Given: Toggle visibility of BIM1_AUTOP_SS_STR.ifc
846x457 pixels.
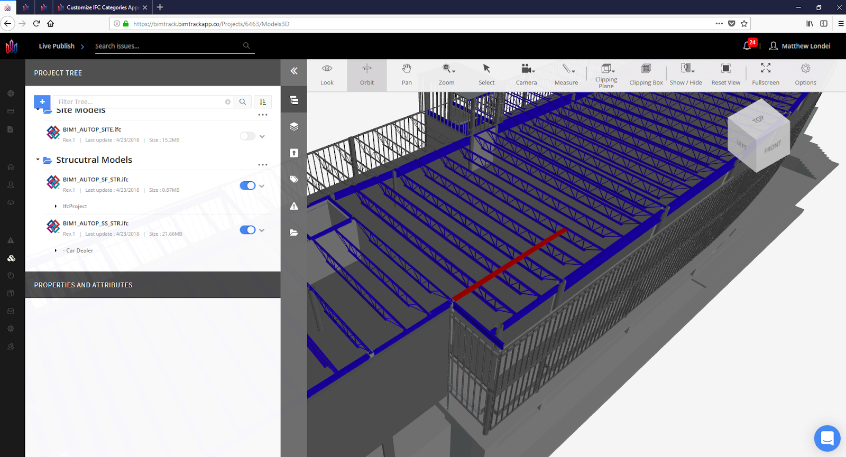Looking at the screenshot, I should 247,230.
